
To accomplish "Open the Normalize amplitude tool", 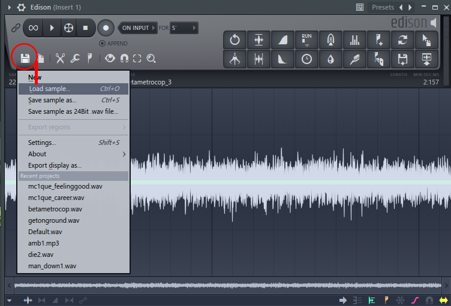I will 259,40.
